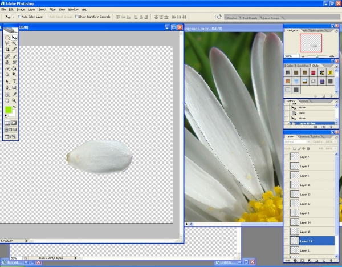Switch to the Histogram tab

coord(317,30)
